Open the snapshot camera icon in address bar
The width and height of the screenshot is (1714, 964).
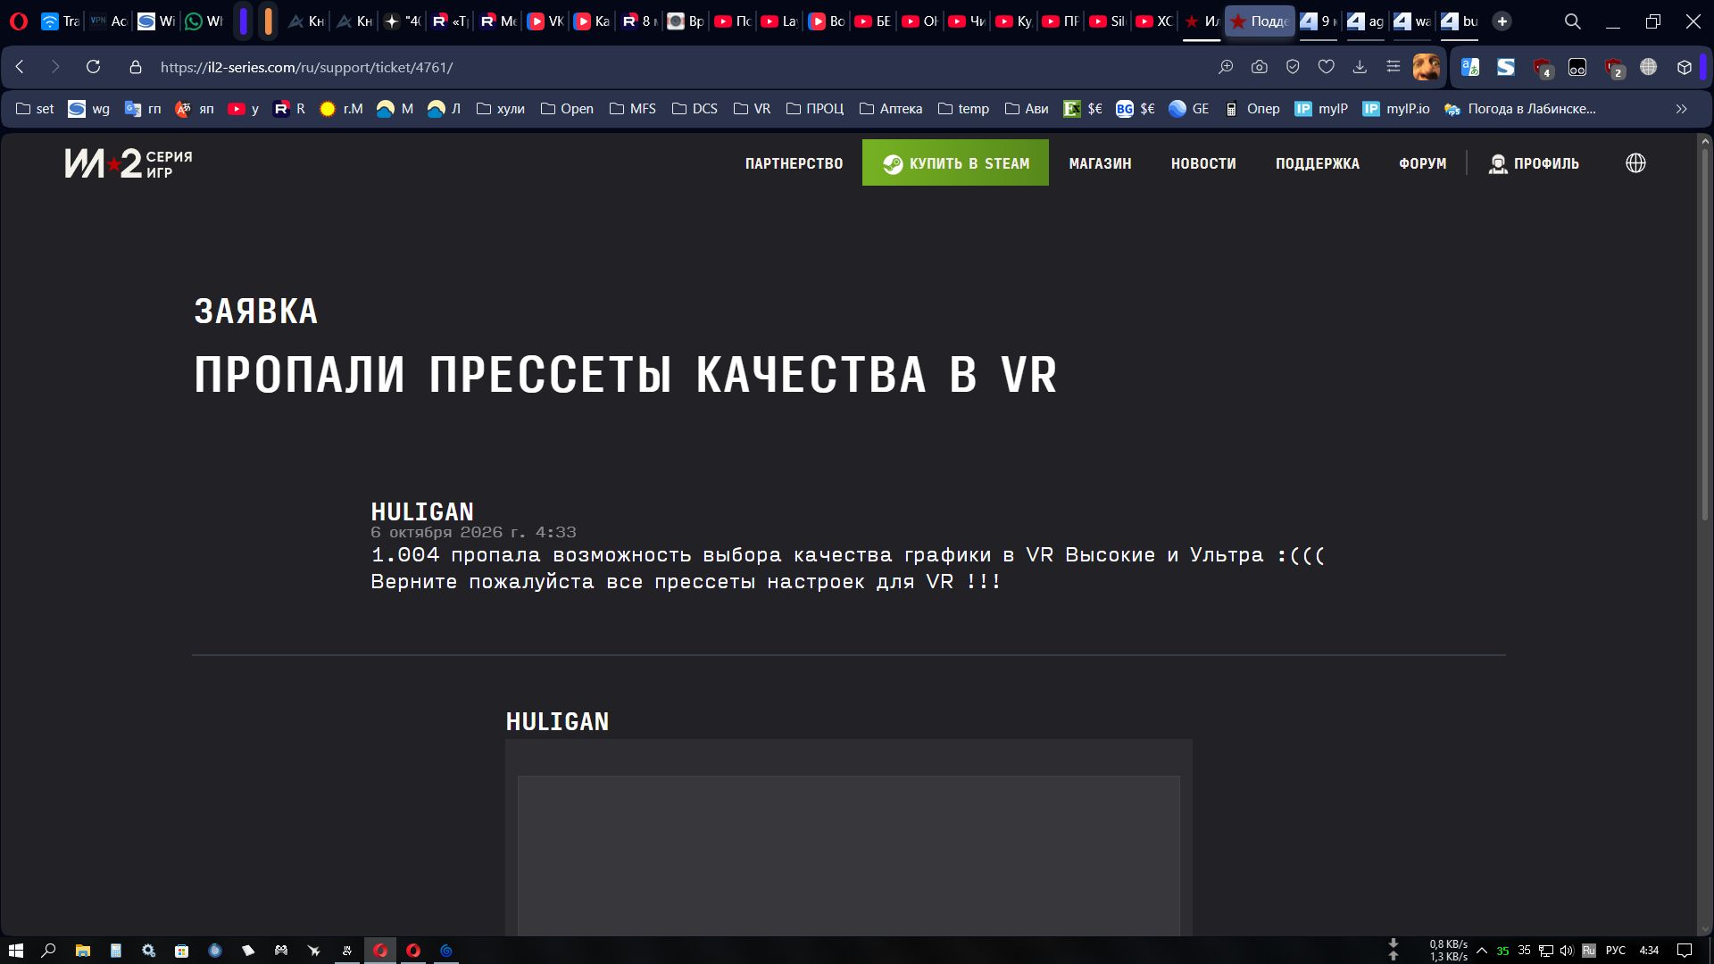click(x=1259, y=67)
